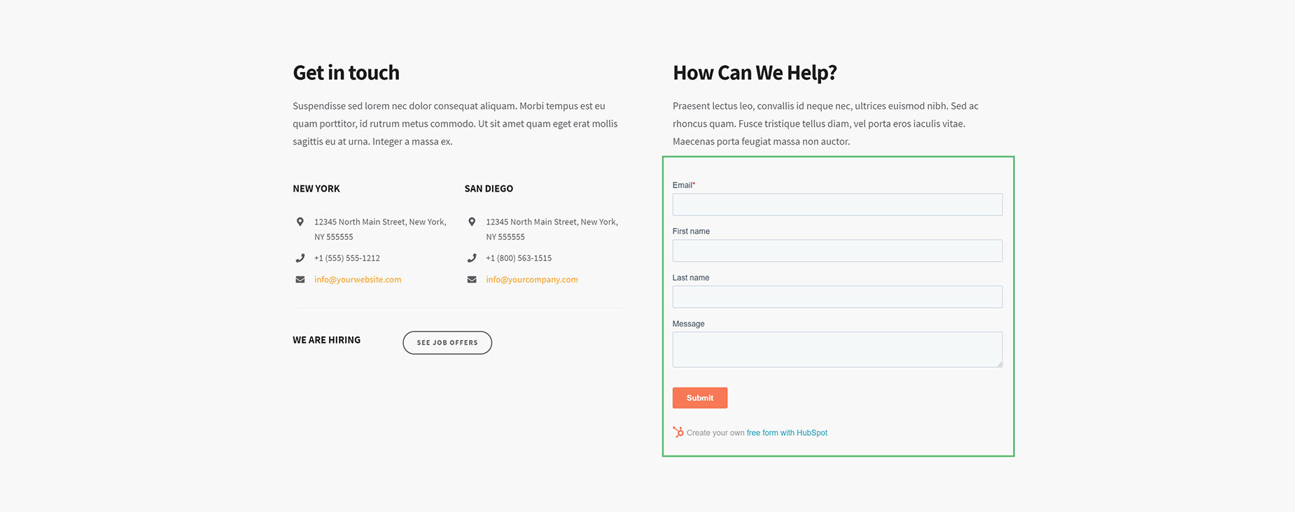Click the San Diego location pin icon
Screen dimensions: 1295x512
point(472,222)
